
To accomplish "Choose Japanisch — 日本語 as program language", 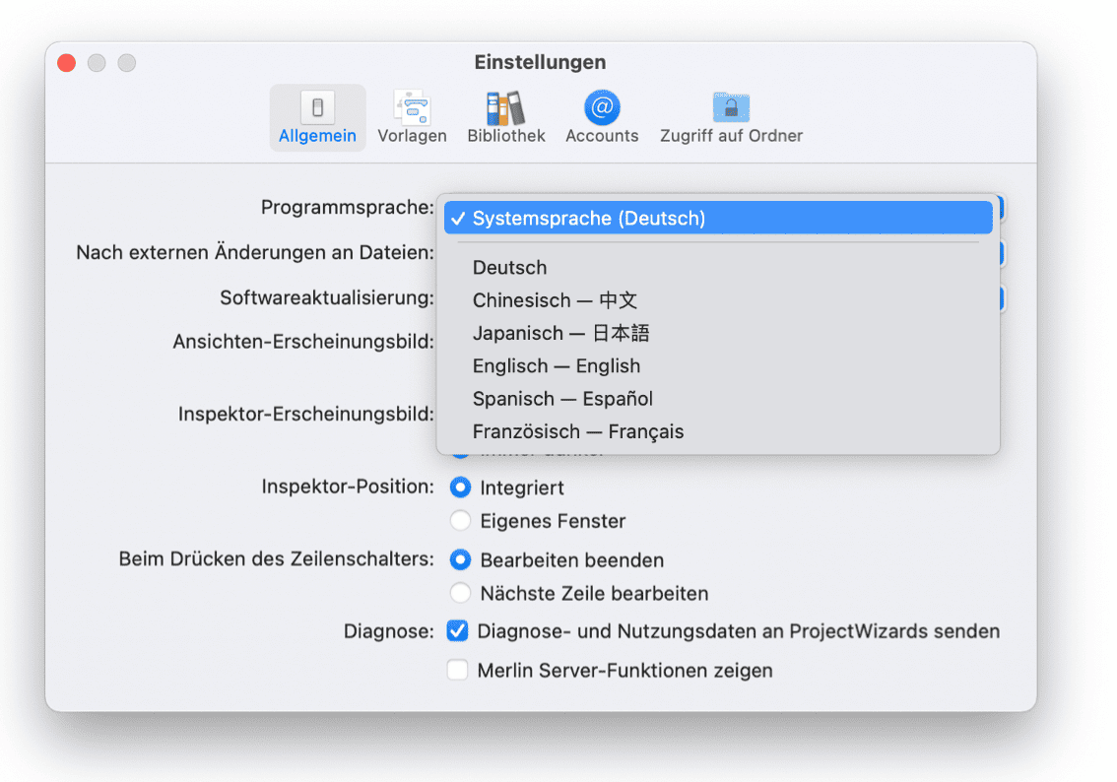I will click(560, 333).
